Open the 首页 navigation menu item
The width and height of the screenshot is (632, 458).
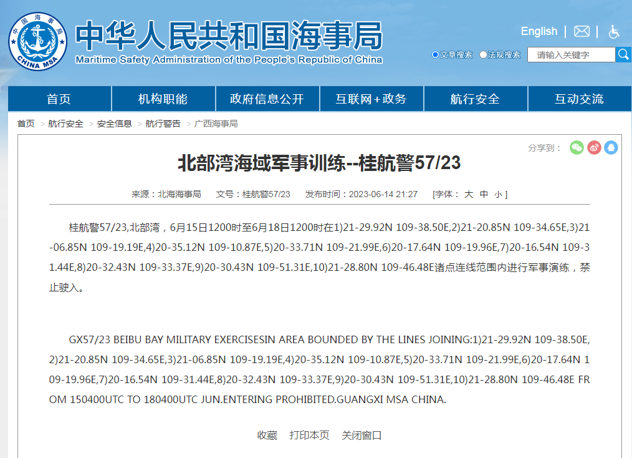click(x=59, y=99)
